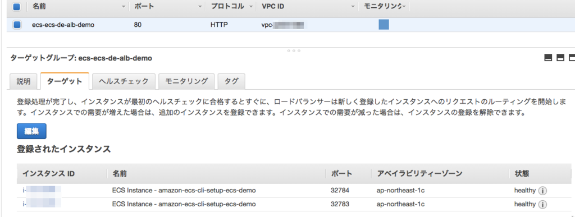Set detail pane to half-height layout icon
The width and height of the screenshot is (575, 217).
(x=560, y=58)
